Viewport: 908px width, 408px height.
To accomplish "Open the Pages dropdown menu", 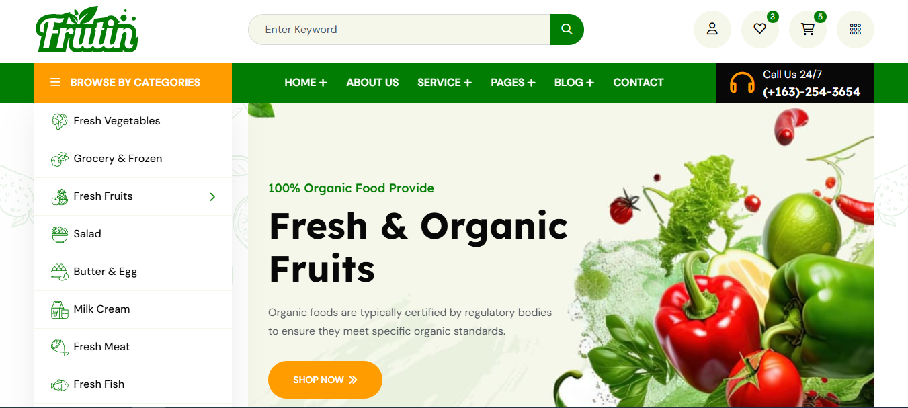I will 513,83.
